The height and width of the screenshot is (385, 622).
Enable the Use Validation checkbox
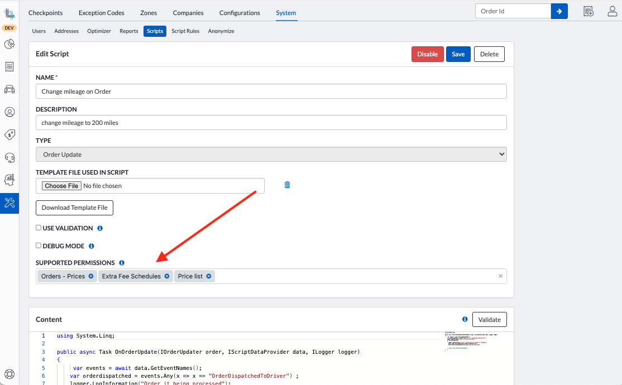(39, 228)
